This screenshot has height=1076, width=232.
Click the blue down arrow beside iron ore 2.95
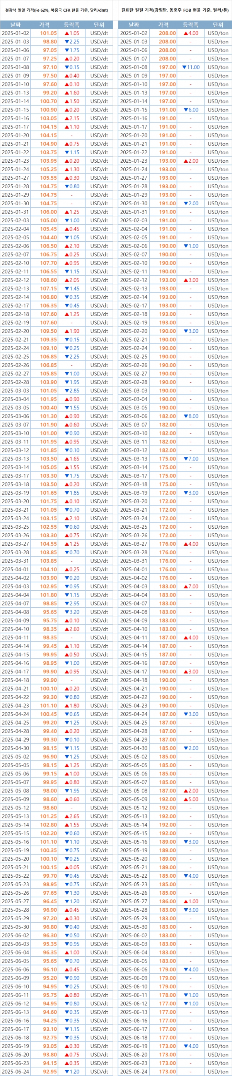[67, 603]
